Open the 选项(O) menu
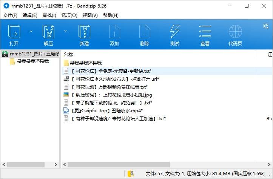 point(69,15)
